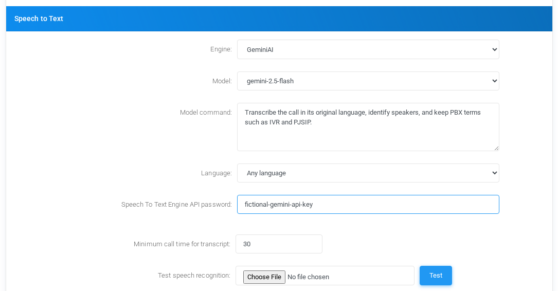Image resolution: width=558 pixels, height=291 pixels.
Task: Click the 'Language:' label
Action: 216,173
